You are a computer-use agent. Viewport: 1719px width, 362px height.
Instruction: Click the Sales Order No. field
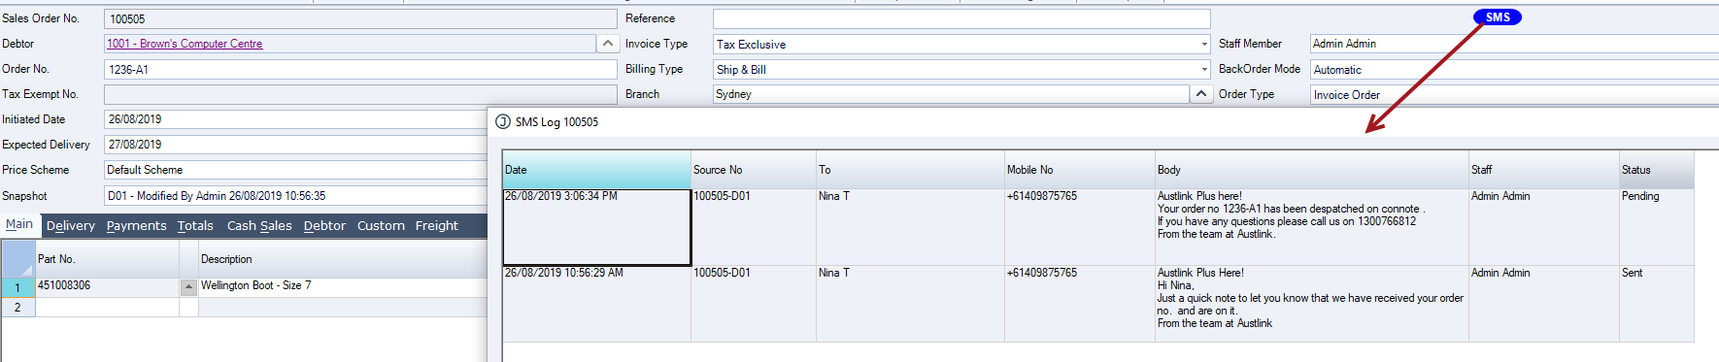[x=360, y=18]
